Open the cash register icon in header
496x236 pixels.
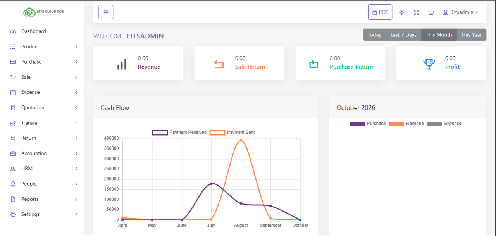click(x=431, y=12)
